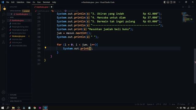
Task: Change line ending via CRLF
Action: 165,104
